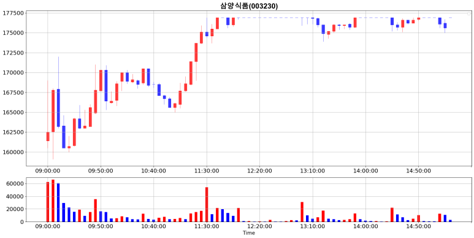The width and height of the screenshot is (474, 238).
Task: Select 14:50:00 tick under the volume chart
Action: pos(418,227)
